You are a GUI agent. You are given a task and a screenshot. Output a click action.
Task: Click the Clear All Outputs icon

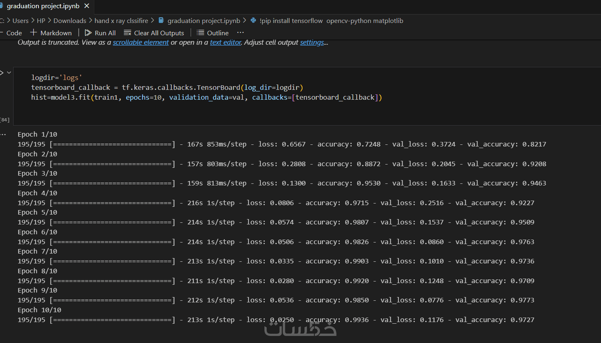pos(128,33)
